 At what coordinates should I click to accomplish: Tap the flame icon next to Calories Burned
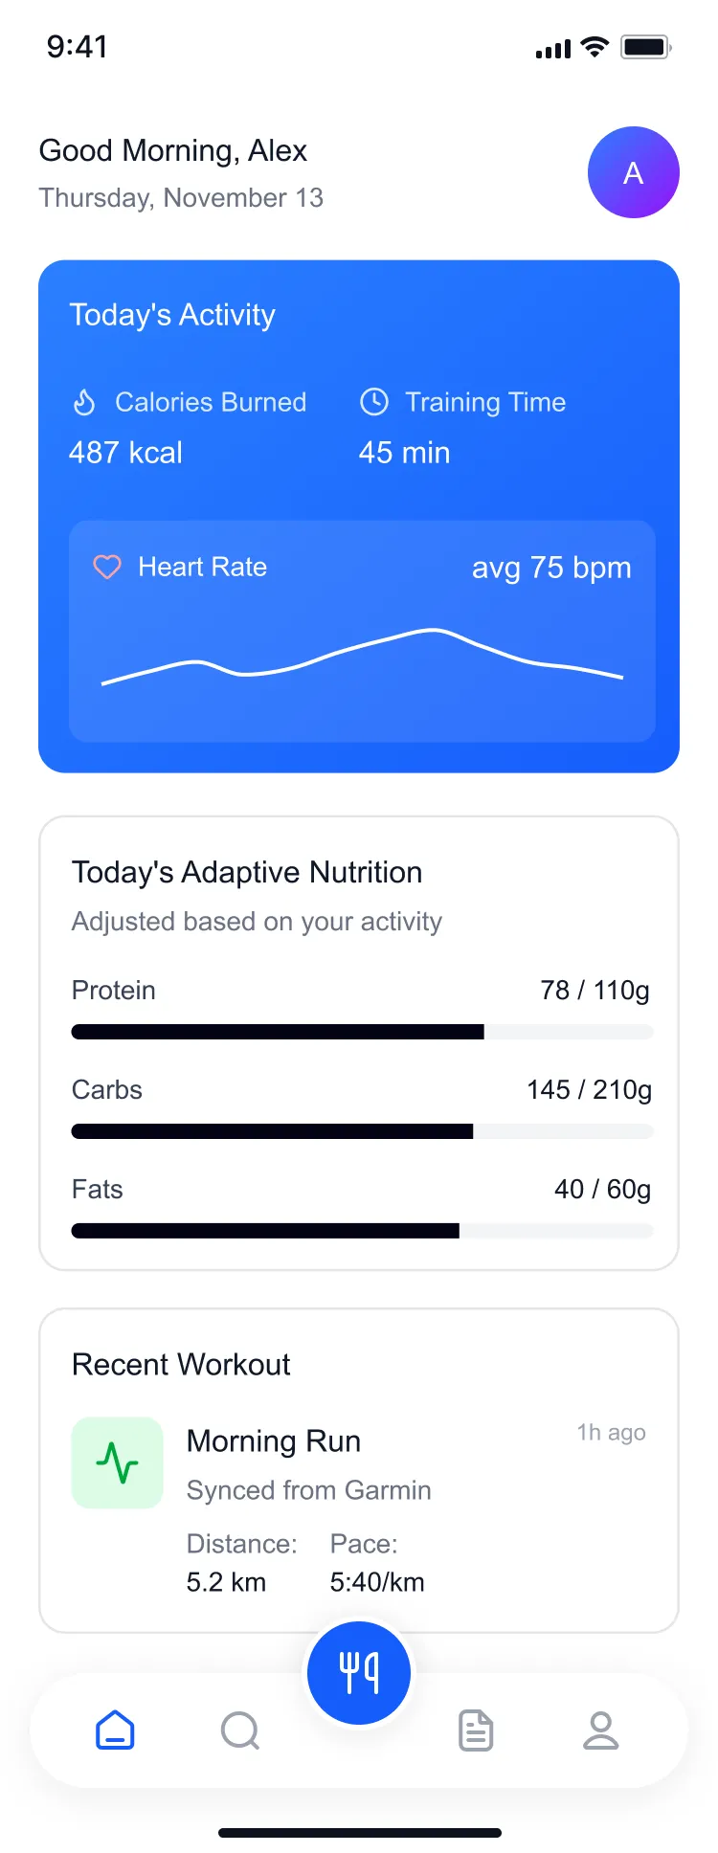point(84,402)
